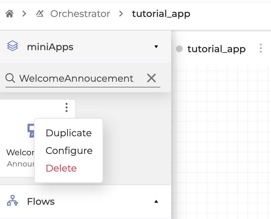This screenshot has height=219, width=271.
Task: Click the Orchestrator icon in the breadcrumb
Action: pyautogui.click(x=39, y=14)
